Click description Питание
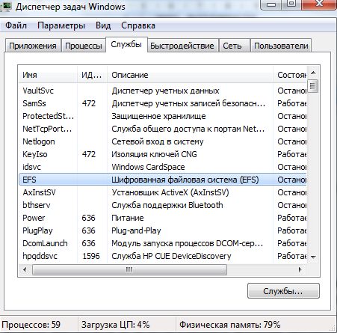337x333 pixels. [x=128, y=218]
